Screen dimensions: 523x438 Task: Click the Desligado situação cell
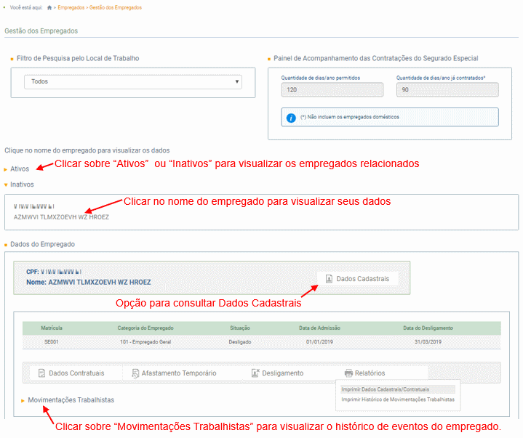pyautogui.click(x=240, y=342)
